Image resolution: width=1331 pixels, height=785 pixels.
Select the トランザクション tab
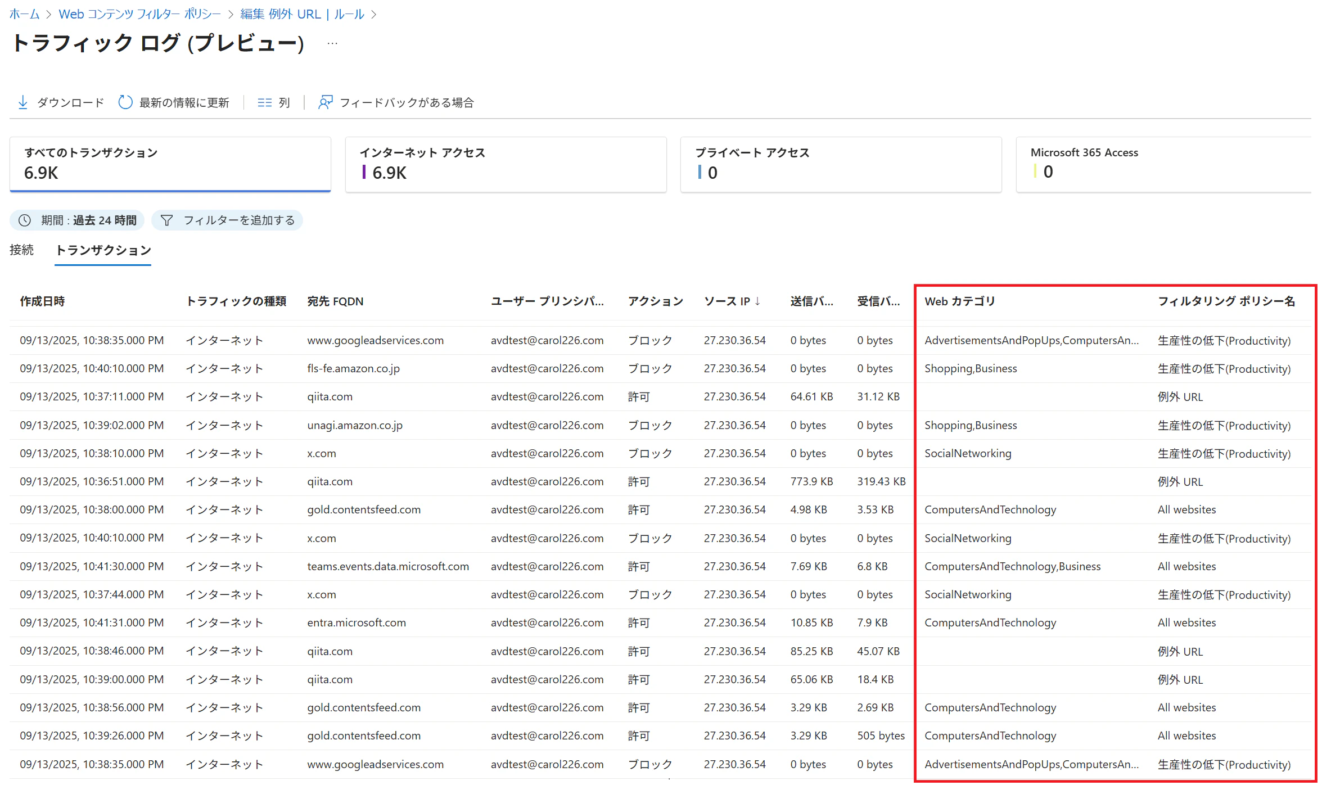(103, 250)
